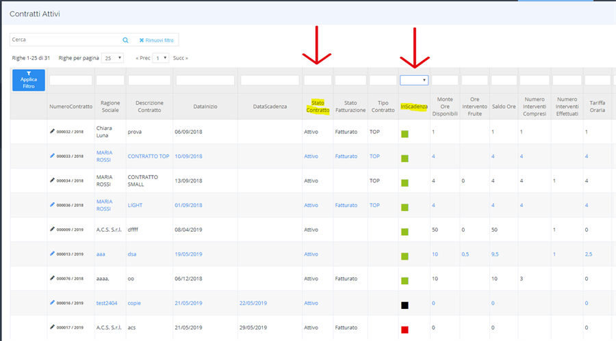This screenshot has width=616, height=341.
Task: Sort by NumeroContratto column header
Action: point(71,107)
